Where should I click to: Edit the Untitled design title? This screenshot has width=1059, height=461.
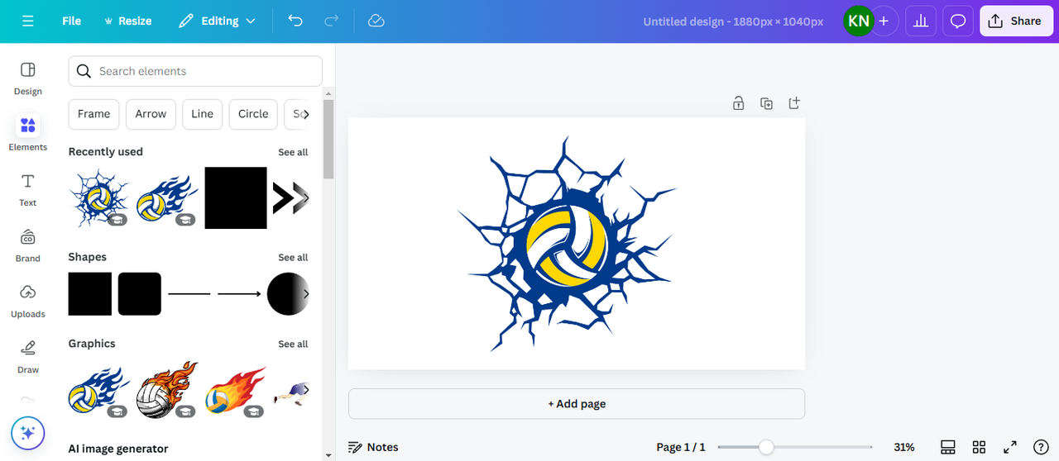click(x=733, y=21)
